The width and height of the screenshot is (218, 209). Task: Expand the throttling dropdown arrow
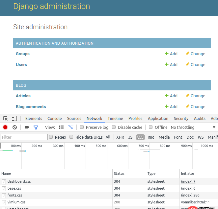[214, 127]
